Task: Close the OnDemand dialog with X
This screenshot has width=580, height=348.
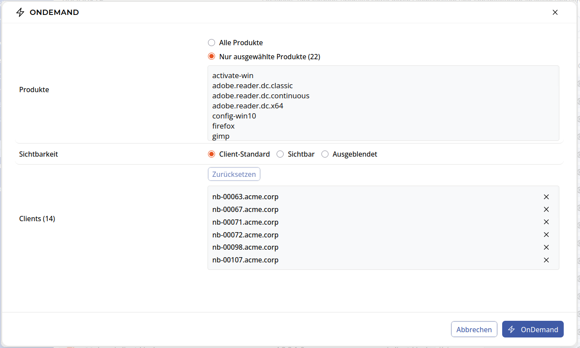Action: point(555,12)
